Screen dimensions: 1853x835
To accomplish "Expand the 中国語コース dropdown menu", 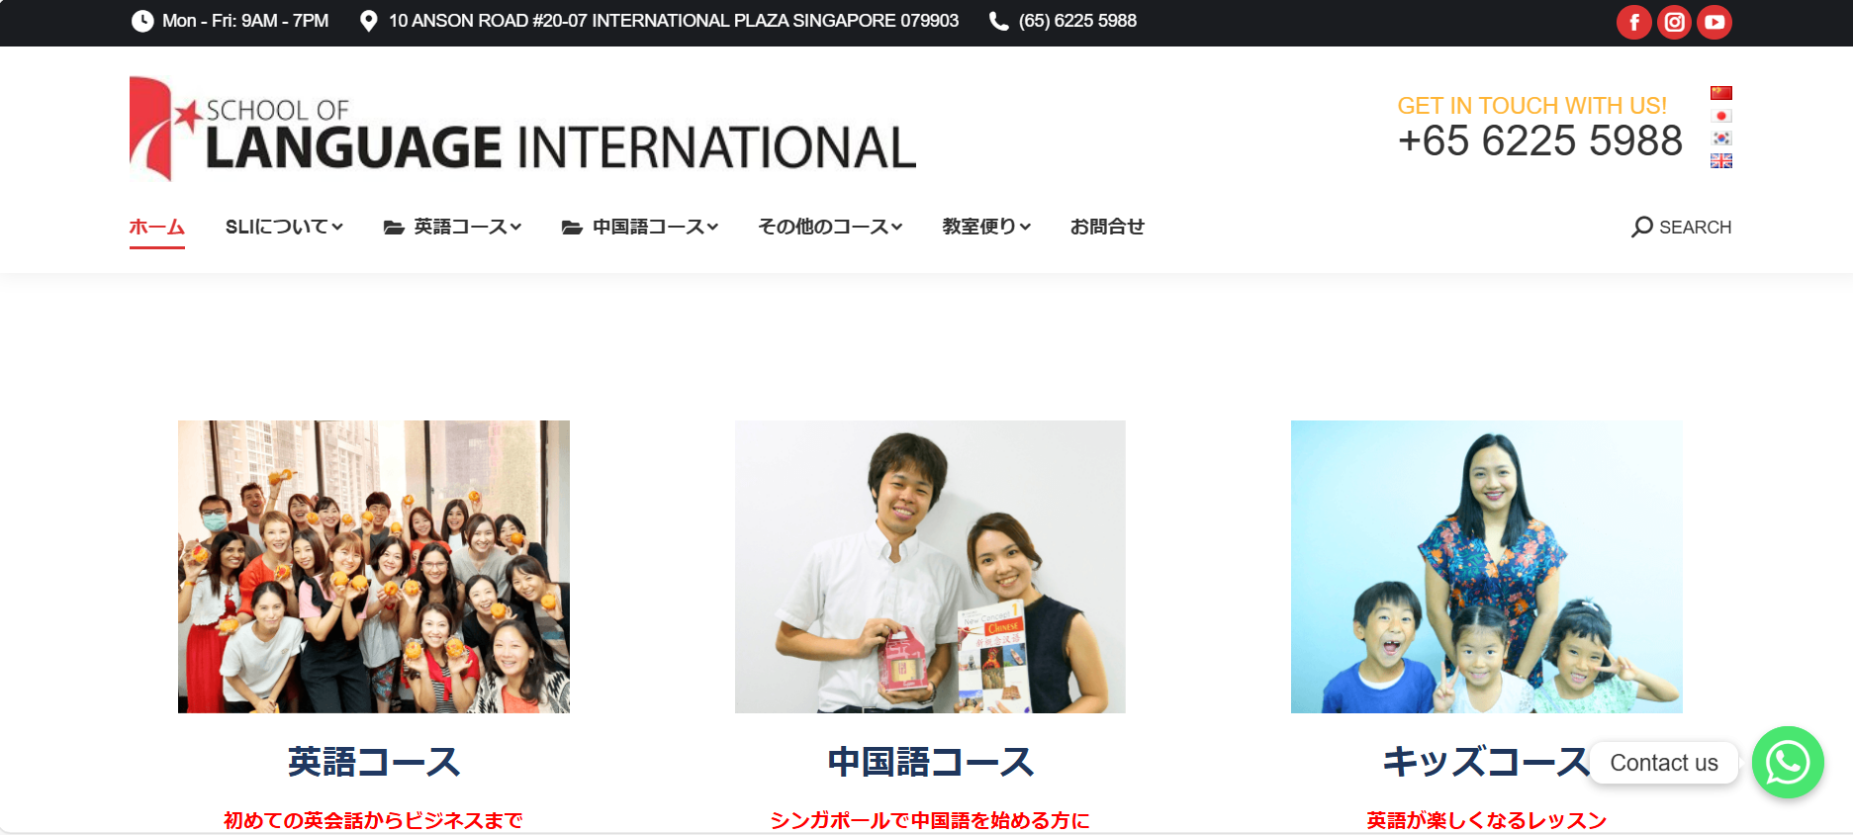I will coord(640,227).
